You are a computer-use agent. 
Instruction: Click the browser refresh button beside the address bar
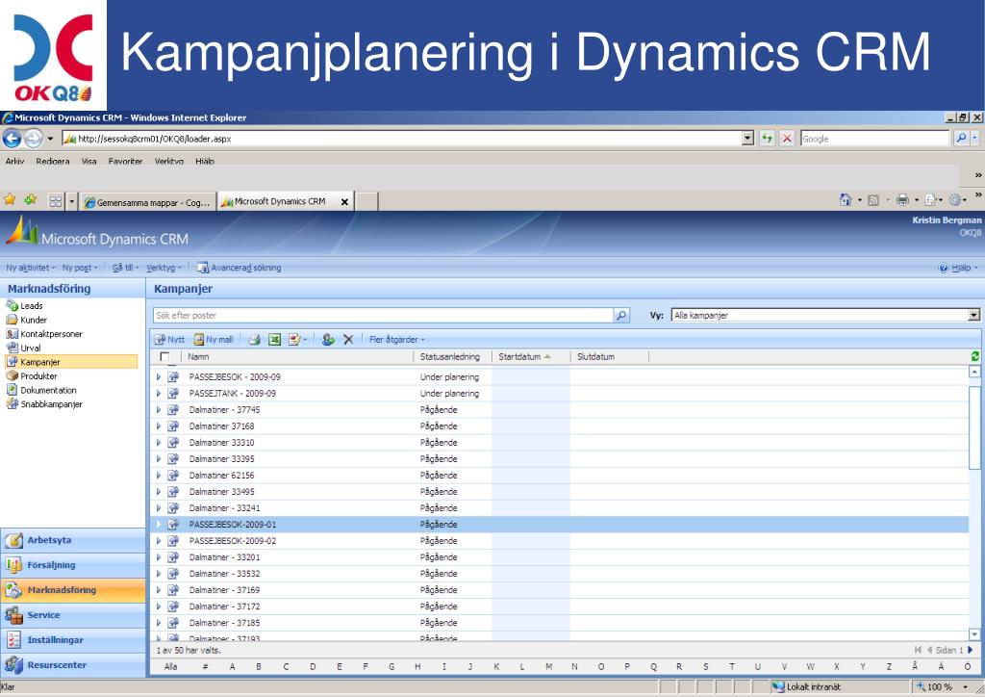(x=767, y=139)
